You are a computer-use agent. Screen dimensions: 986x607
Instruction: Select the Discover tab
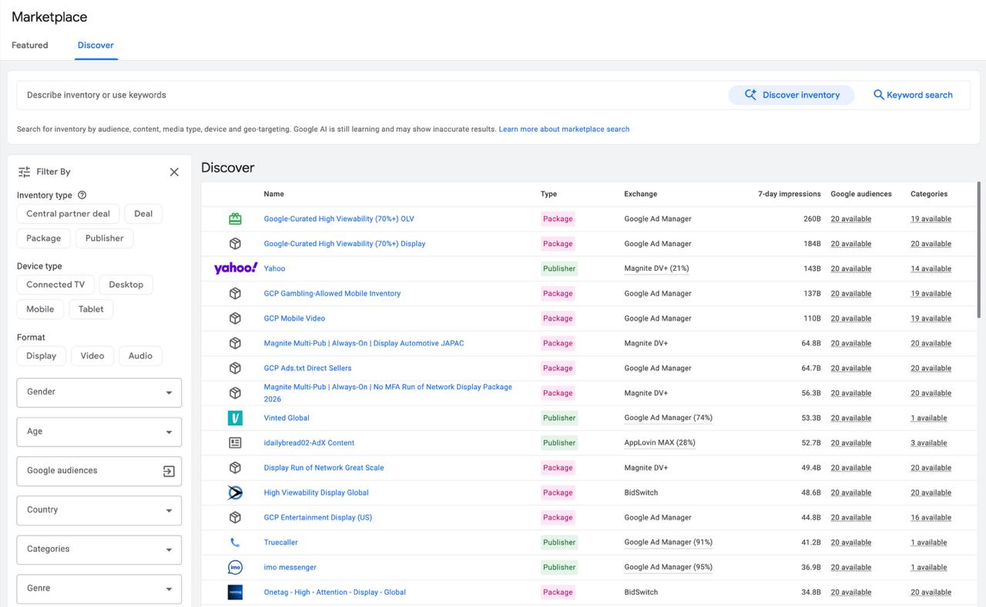96,45
